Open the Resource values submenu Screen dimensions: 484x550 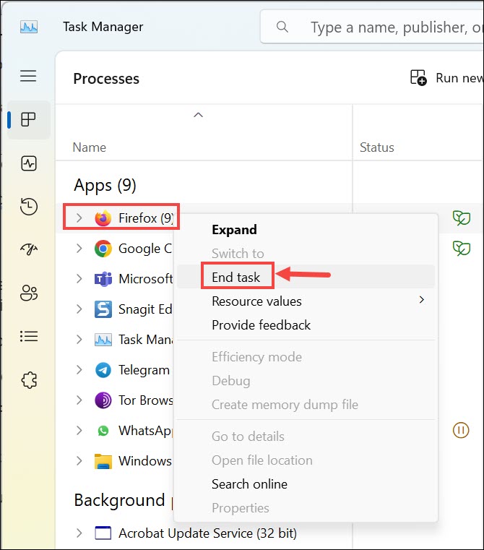[256, 301]
